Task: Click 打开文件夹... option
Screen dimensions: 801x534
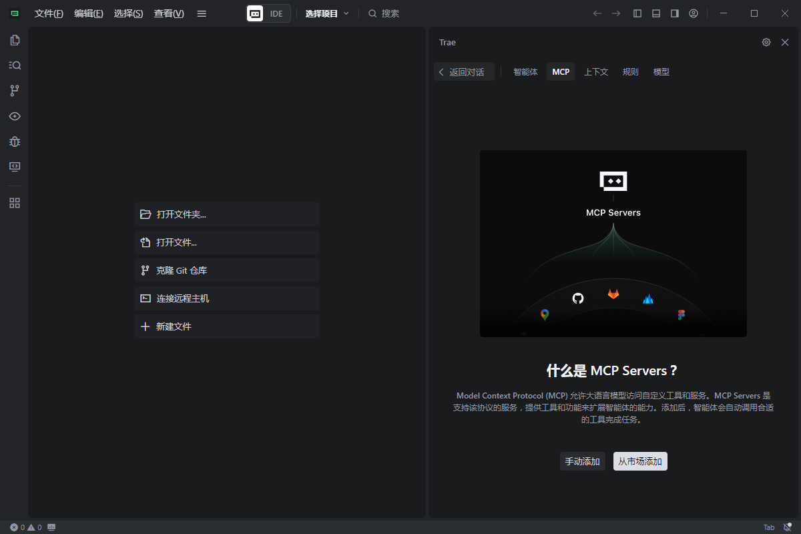Action: (x=227, y=214)
